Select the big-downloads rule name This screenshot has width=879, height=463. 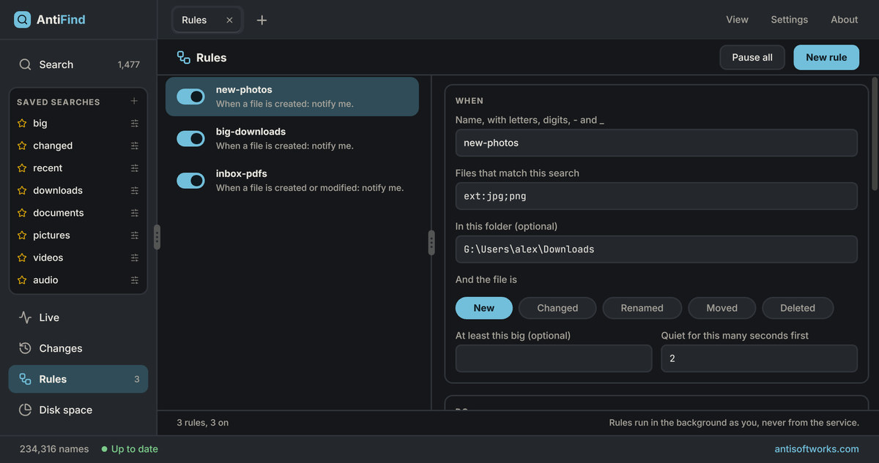click(251, 132)
